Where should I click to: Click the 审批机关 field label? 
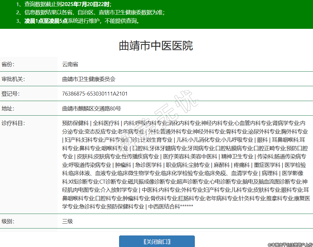tap(13, 79)
